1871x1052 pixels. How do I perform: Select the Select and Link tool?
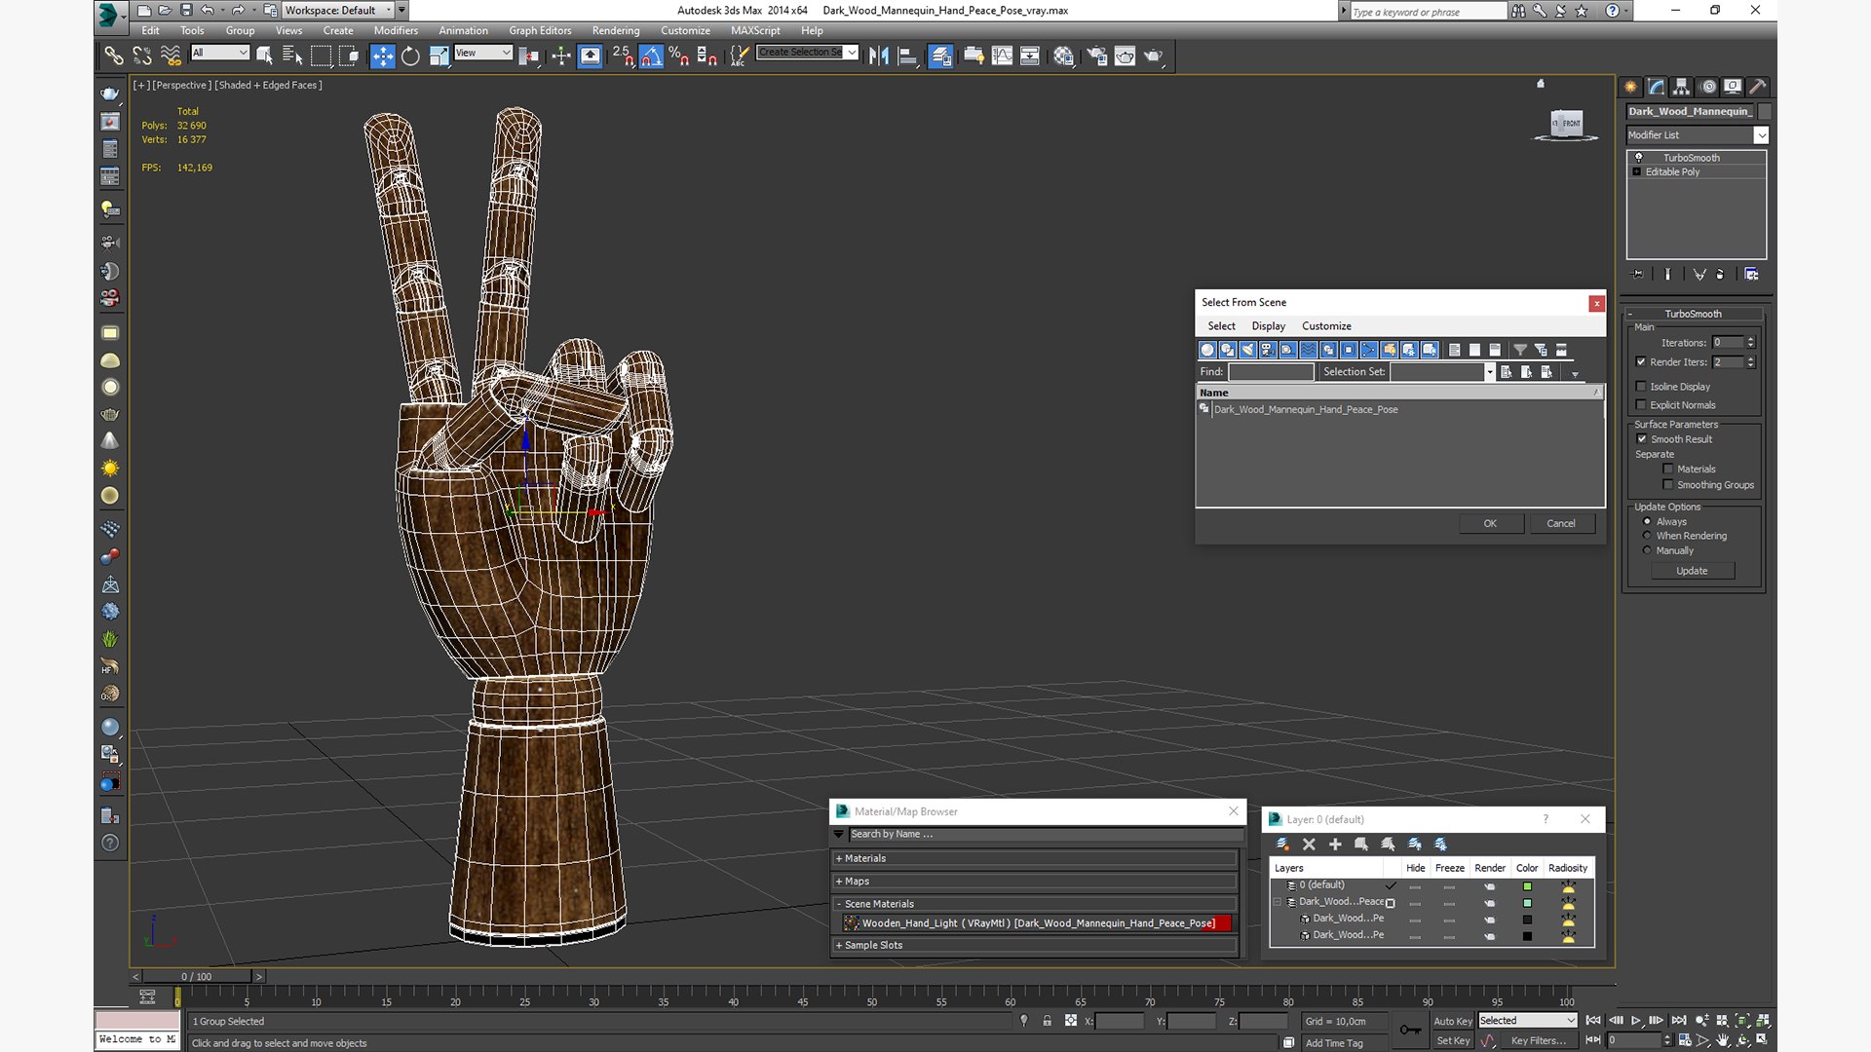coord(114,56)
